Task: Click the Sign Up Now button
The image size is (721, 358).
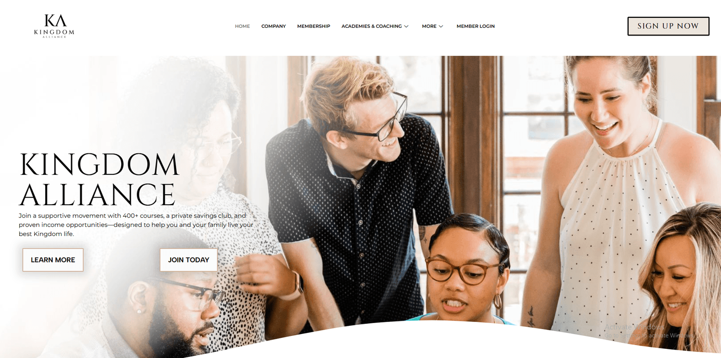Action: pos(668,26)
